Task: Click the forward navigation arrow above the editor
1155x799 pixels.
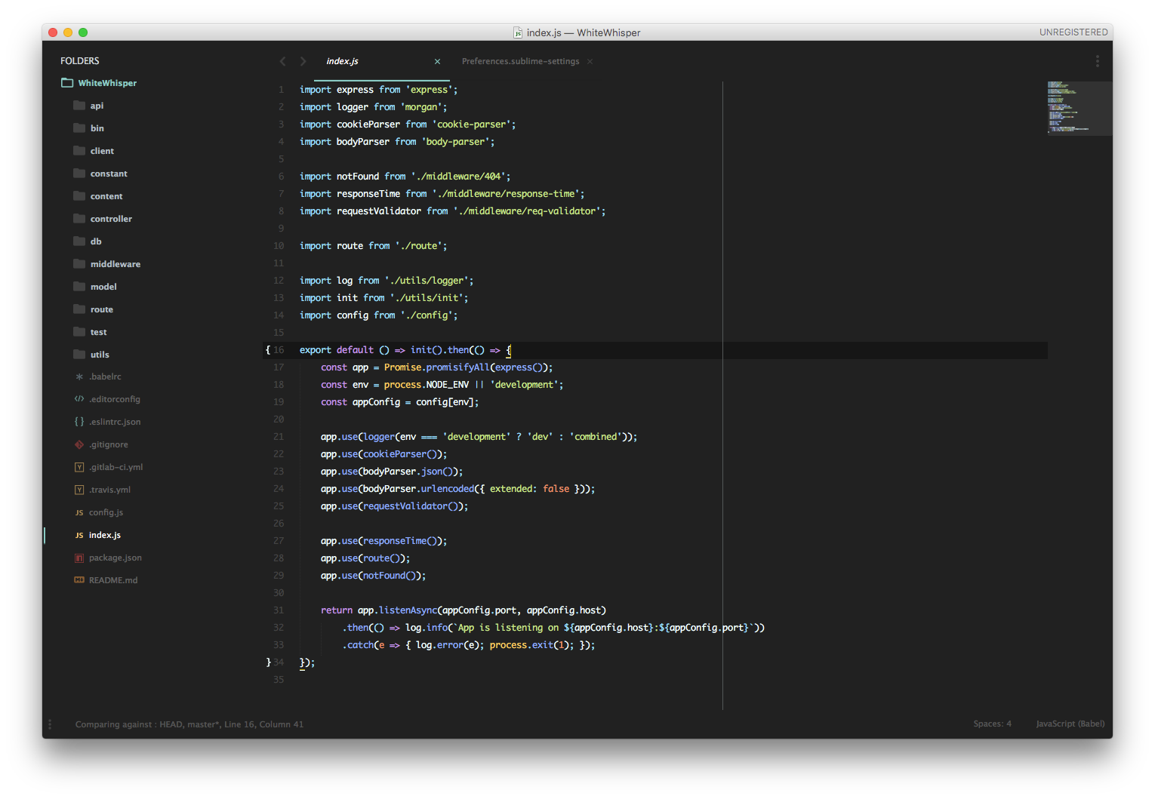Action: click(x=302, y=61)
